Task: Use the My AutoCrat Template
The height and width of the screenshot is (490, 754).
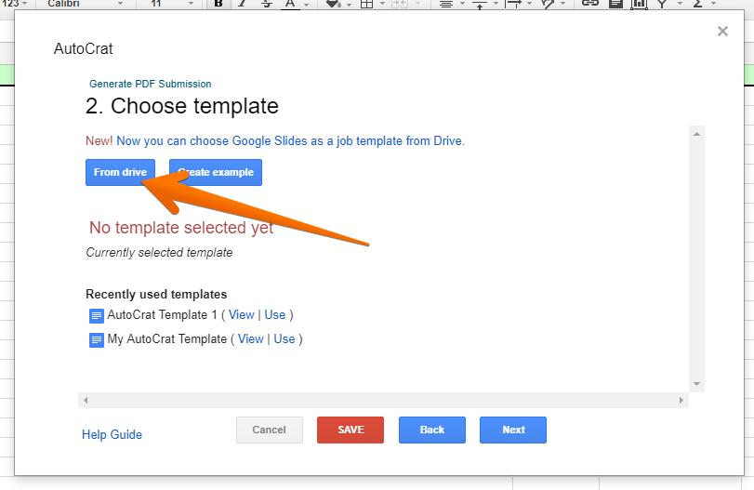Action: click(x=284, y=339)
